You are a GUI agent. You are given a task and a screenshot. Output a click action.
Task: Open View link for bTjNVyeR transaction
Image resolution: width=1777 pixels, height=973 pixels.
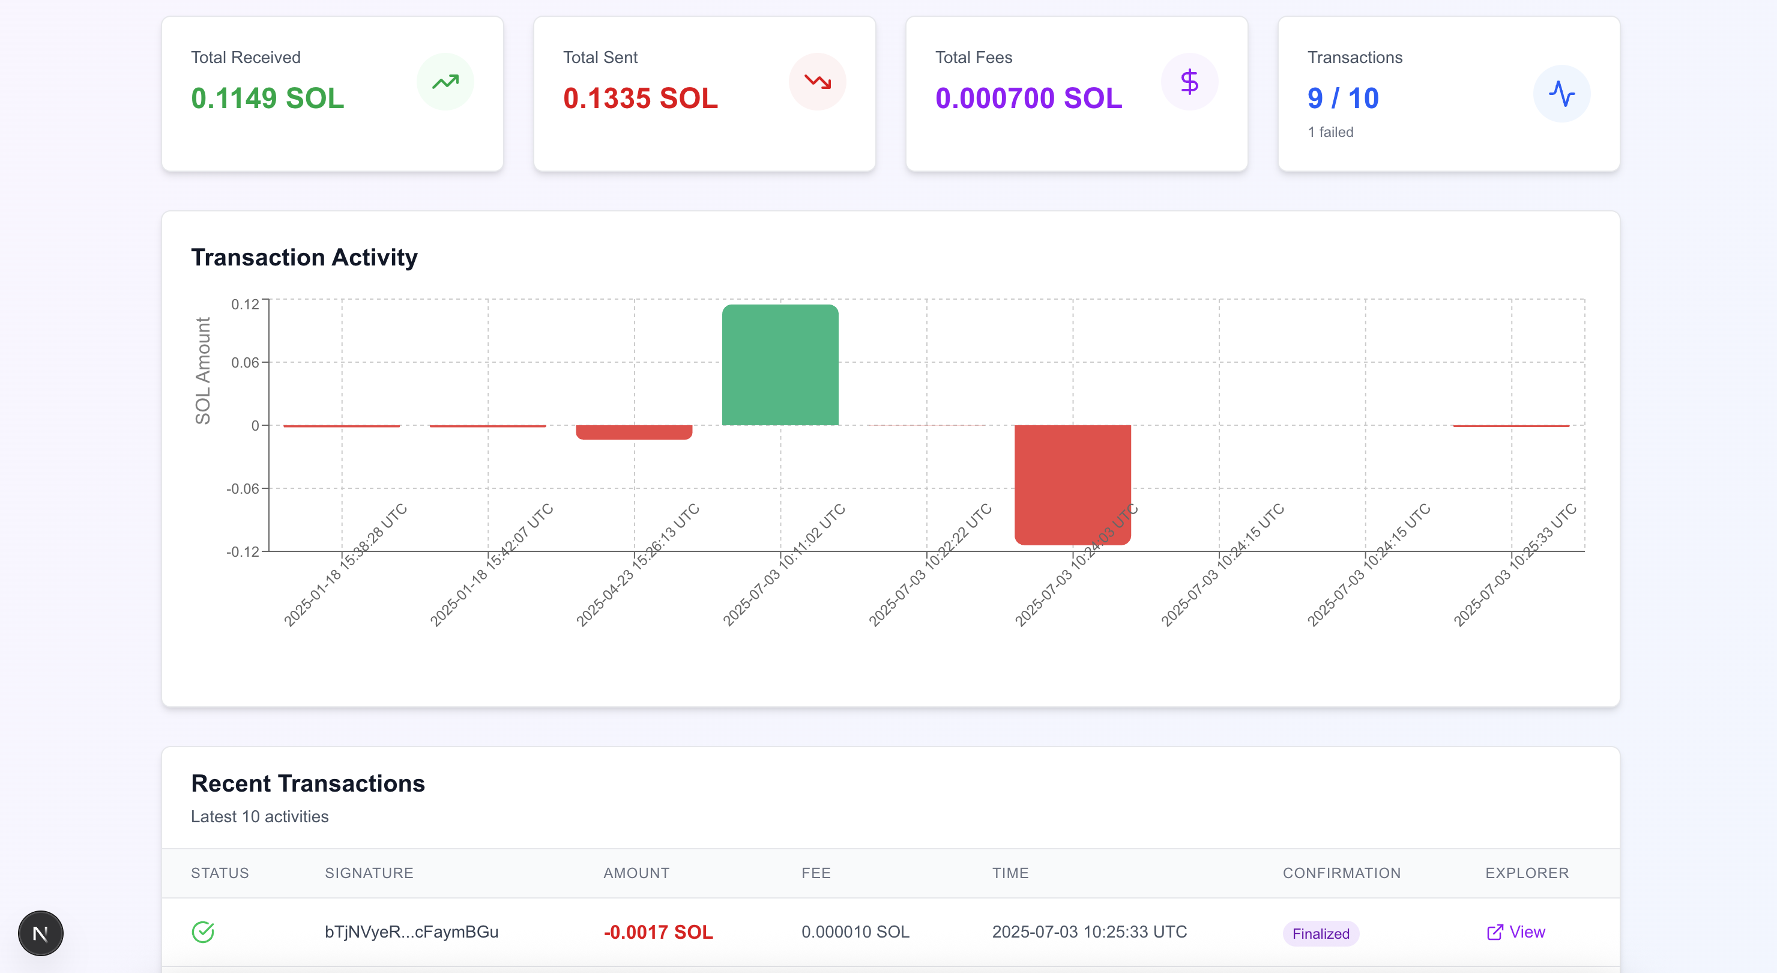click(1527, 932)
